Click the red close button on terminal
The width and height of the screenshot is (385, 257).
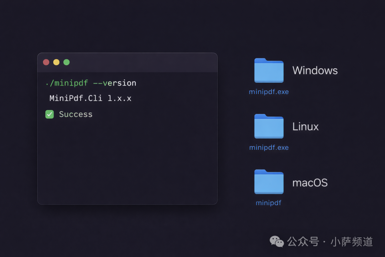point(46,62)
